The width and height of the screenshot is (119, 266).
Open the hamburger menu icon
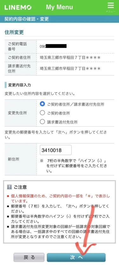pyautogui.click(x=111, y=6)
